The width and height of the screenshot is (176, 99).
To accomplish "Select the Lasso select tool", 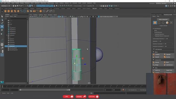I will 2,20.
